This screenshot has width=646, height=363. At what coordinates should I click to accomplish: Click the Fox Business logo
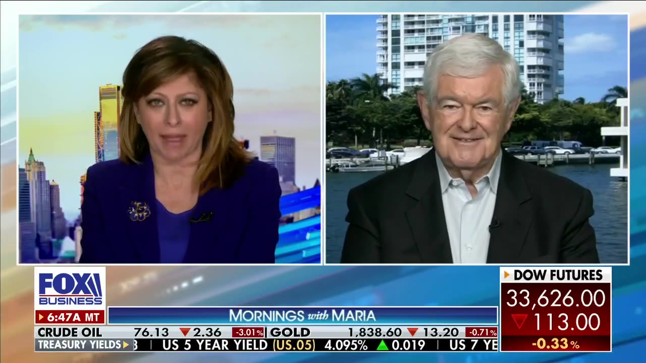pyautogui.click(x=70, y=288)
